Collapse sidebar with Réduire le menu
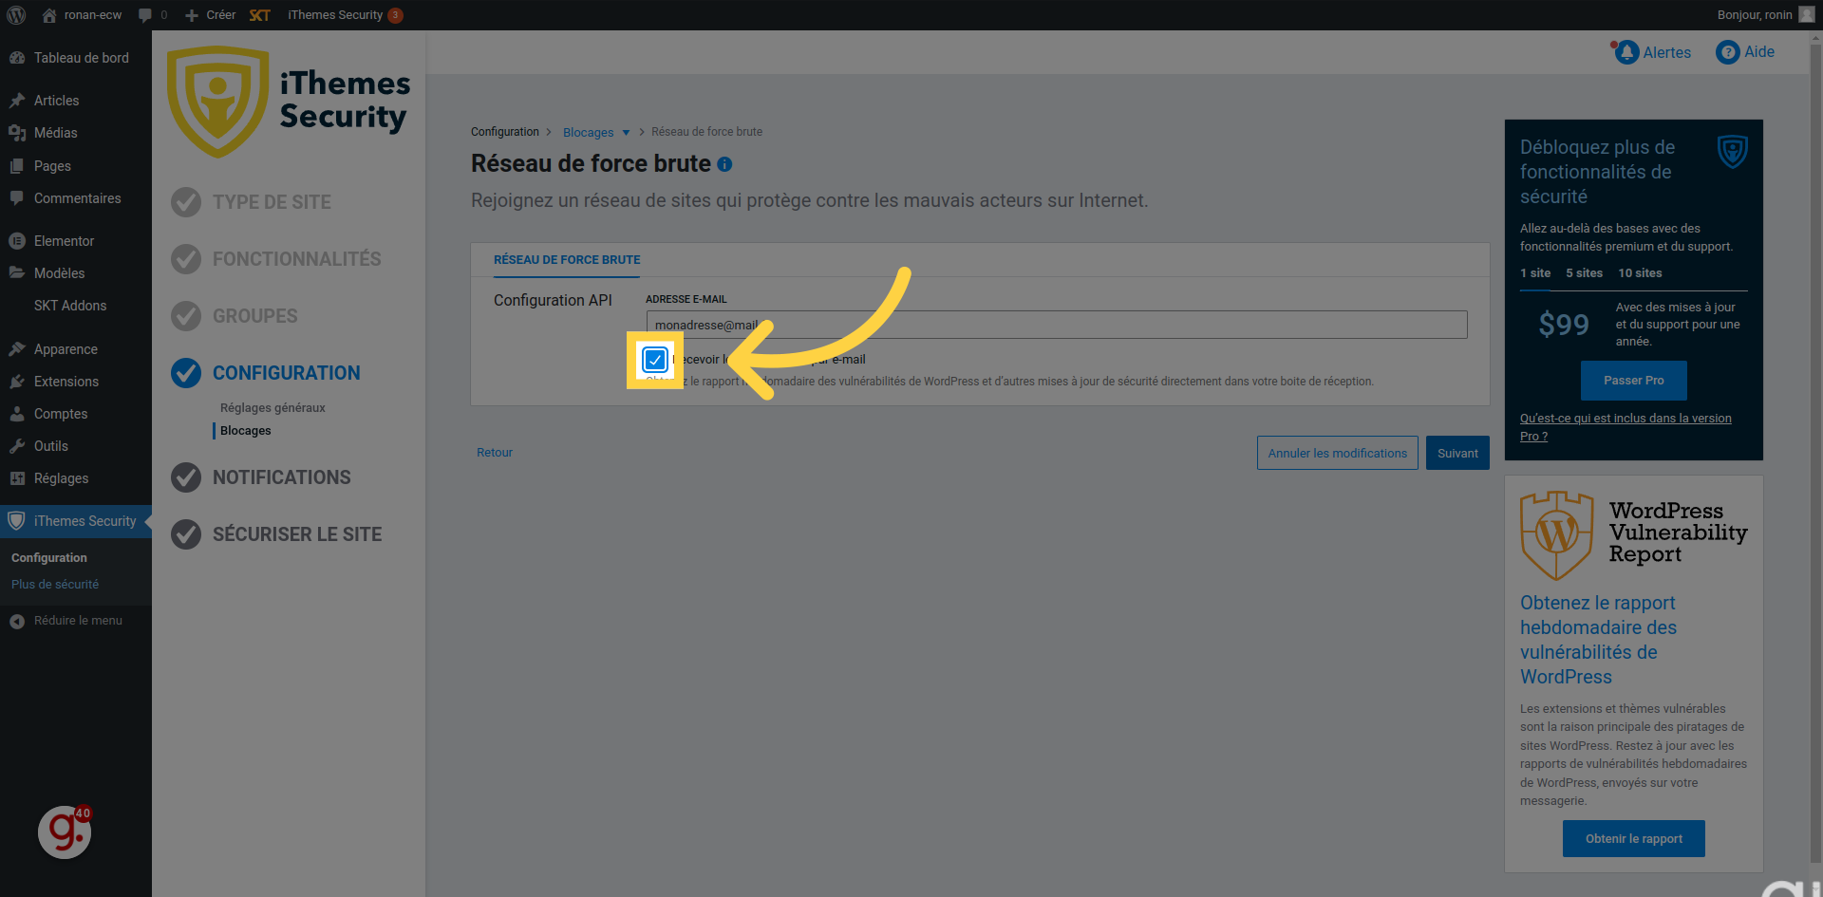The width and height of the screenshot is (1823, 897). [66, 621]
